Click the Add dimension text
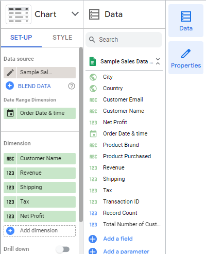The height and width of the screenshot is (254, 206). (39, 230)
